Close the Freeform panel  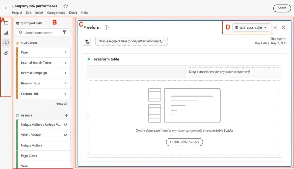(283, 27)
